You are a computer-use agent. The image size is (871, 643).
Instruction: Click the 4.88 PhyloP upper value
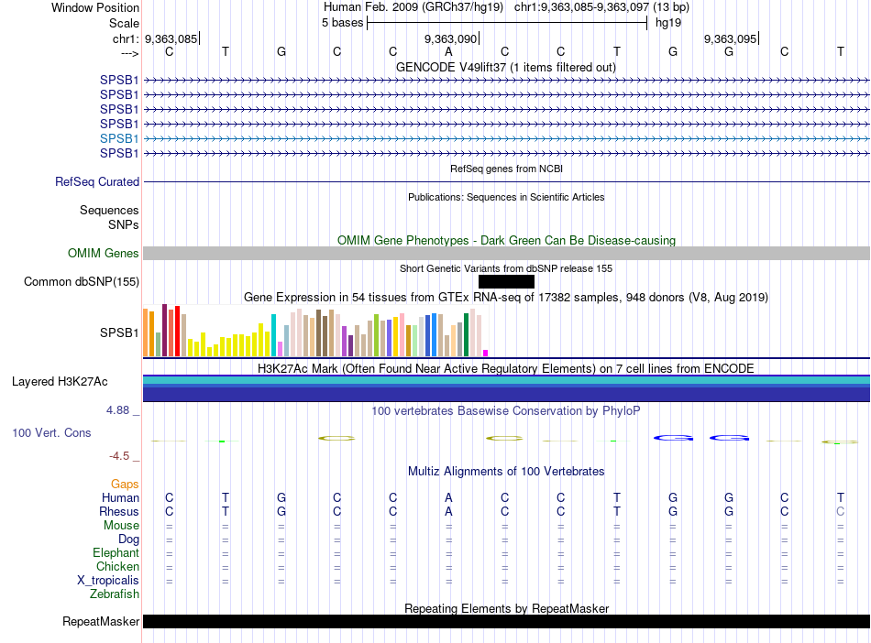pos(117,410)
